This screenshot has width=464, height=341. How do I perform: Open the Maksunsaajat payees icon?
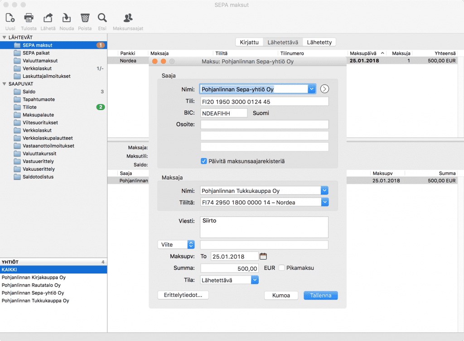128,18
